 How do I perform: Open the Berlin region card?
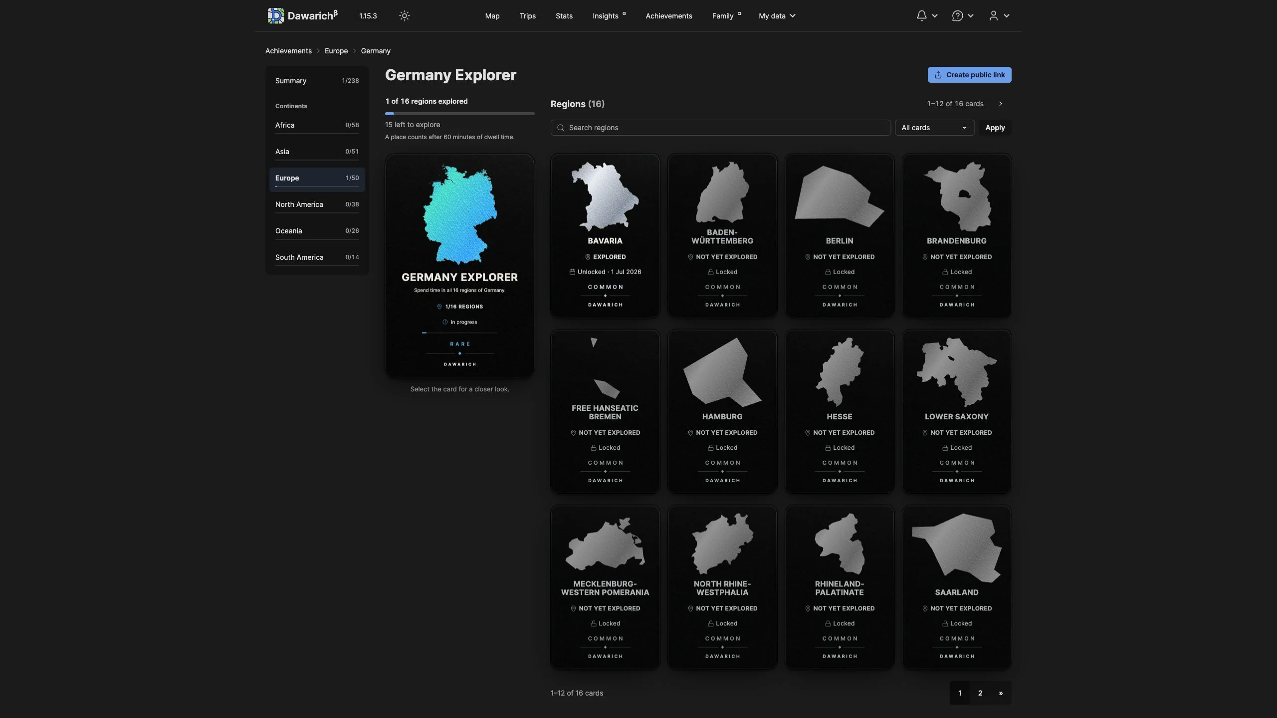tap(839, 235)
